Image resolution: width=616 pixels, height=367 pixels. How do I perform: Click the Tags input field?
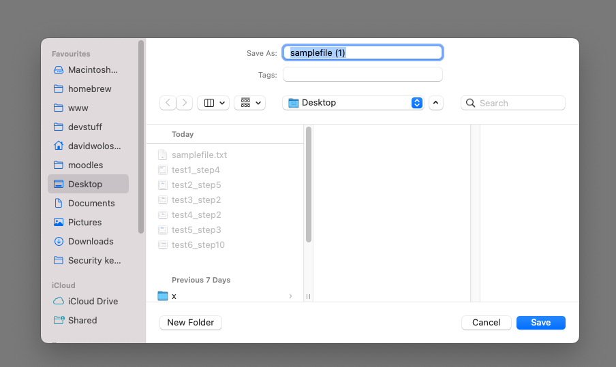pos(363,75)
